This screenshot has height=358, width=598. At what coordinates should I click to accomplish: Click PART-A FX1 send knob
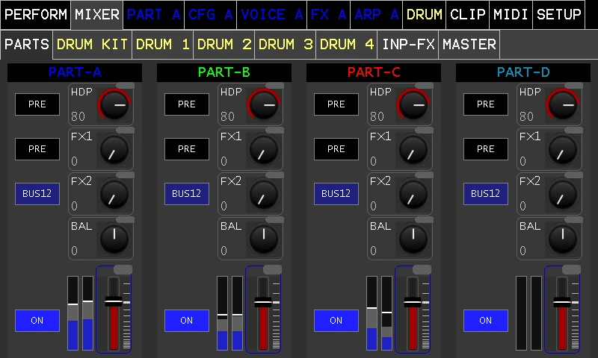click(x=114, y=150)
